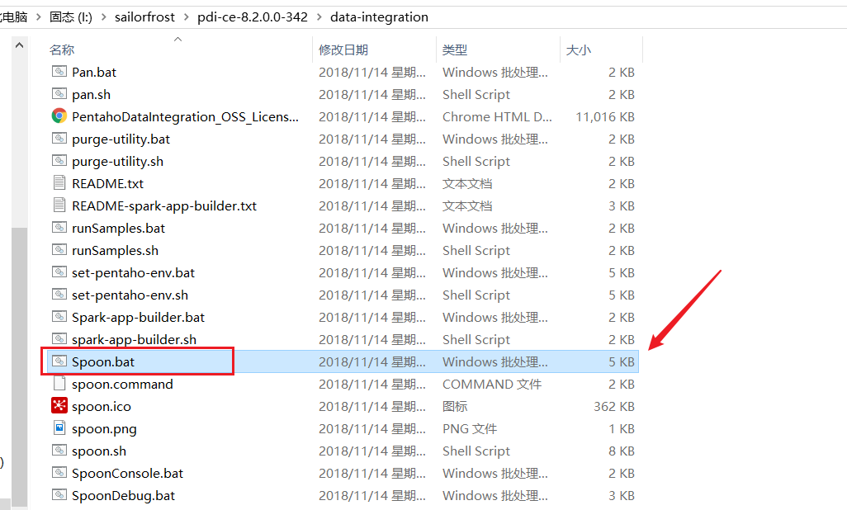
Task: Click the set-pentaho-env.sh file icon
Action: coord(59,294)
